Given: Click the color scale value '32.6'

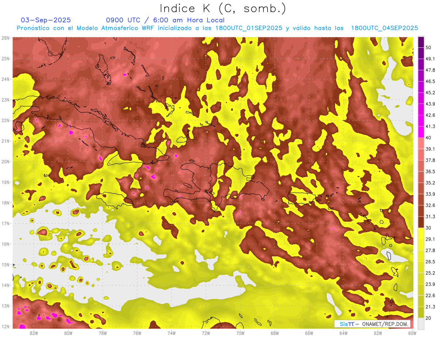Looking at the screenshot, I should (x=430, y=205).
